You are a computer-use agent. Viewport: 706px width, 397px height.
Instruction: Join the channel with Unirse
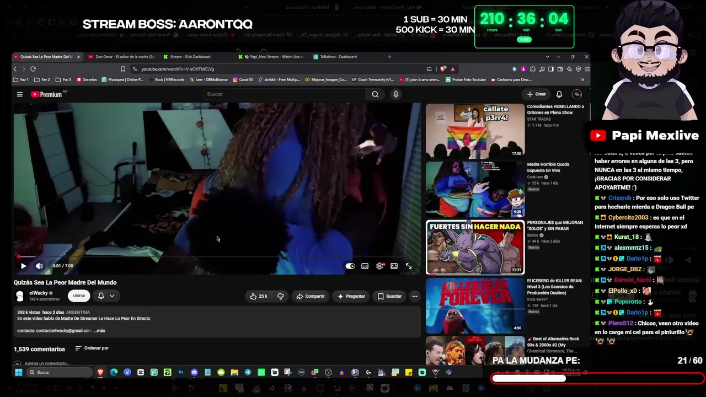pos(79,296)
